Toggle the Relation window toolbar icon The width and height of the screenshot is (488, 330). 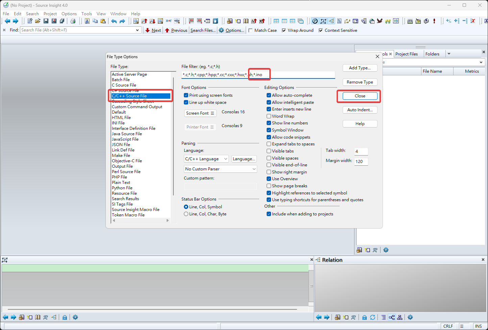click(x=331, y=21)
